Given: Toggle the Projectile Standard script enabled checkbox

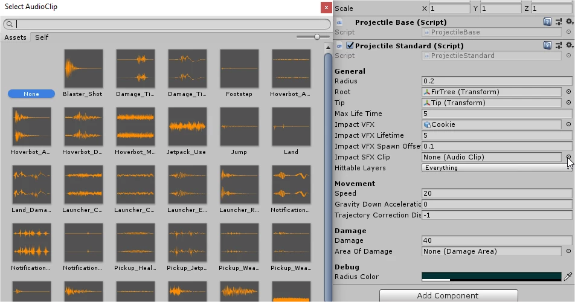Looking at the screenshot, I should [x=350, y=45].
